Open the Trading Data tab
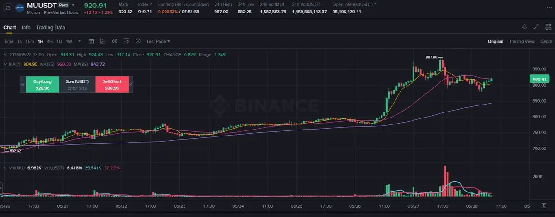Screen dimensions: 555x217 pos(50,27)
